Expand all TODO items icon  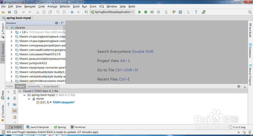14,92
